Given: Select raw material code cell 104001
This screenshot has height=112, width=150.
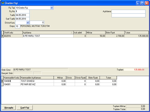Looking at the screenshot, I should coord(12,85).
